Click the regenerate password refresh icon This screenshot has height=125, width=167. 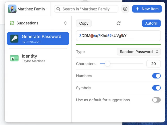point(118,23)
